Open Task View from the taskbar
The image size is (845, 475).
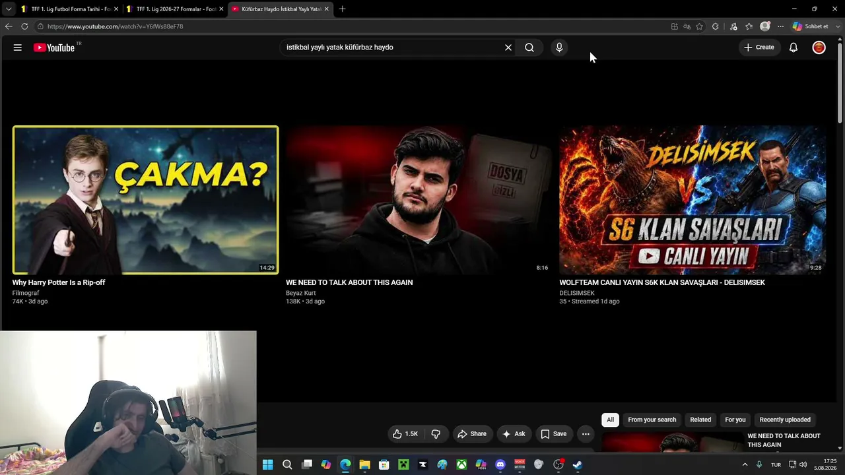click(x=307, y=464)
